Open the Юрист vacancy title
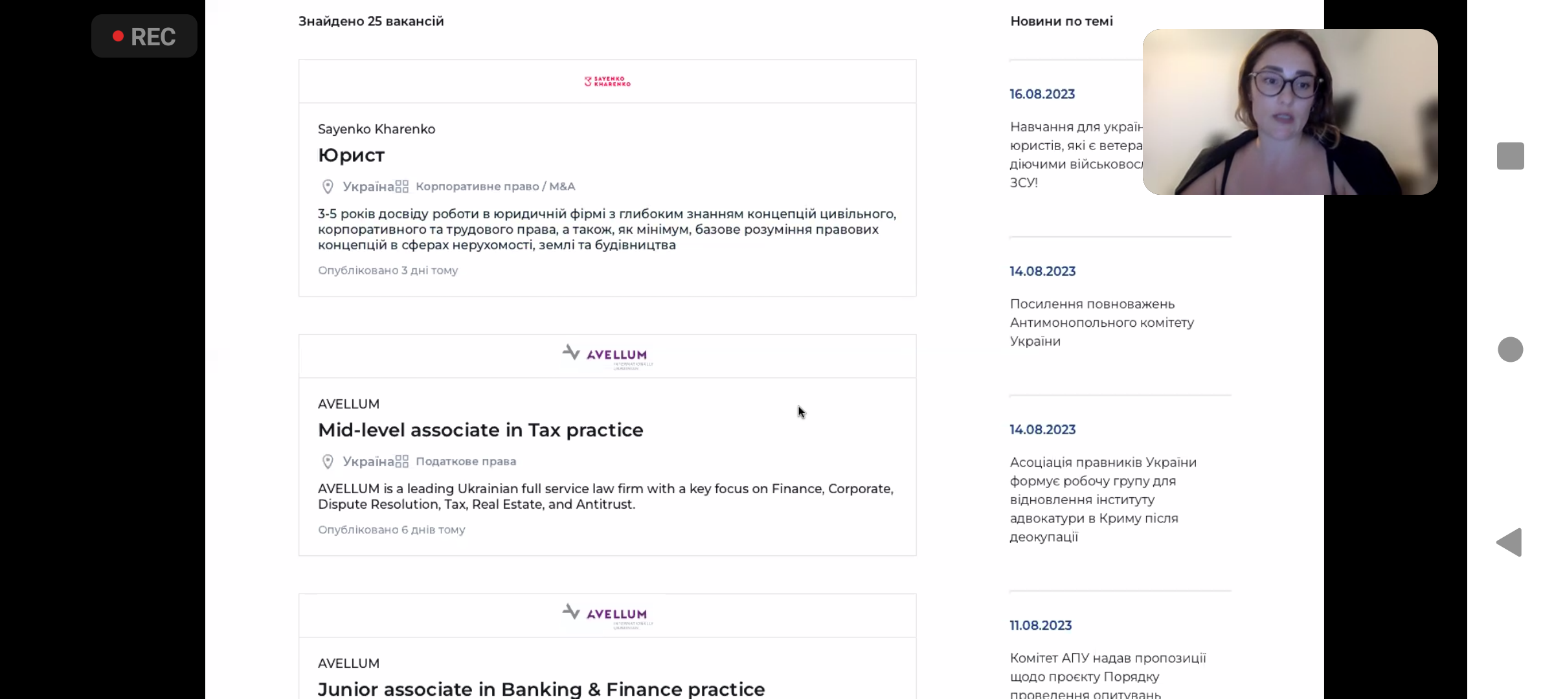The width and height of the screenshot is (1554, 699). (x=351, y=155)
